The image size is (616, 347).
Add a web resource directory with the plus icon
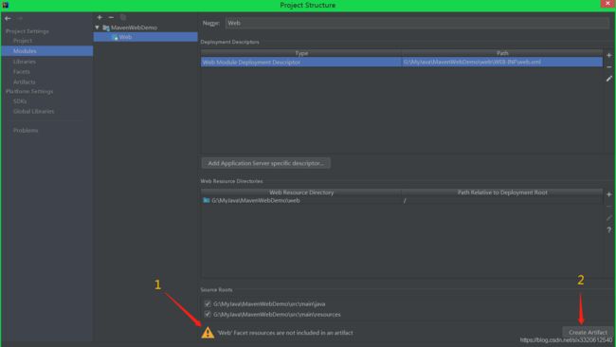609,194
